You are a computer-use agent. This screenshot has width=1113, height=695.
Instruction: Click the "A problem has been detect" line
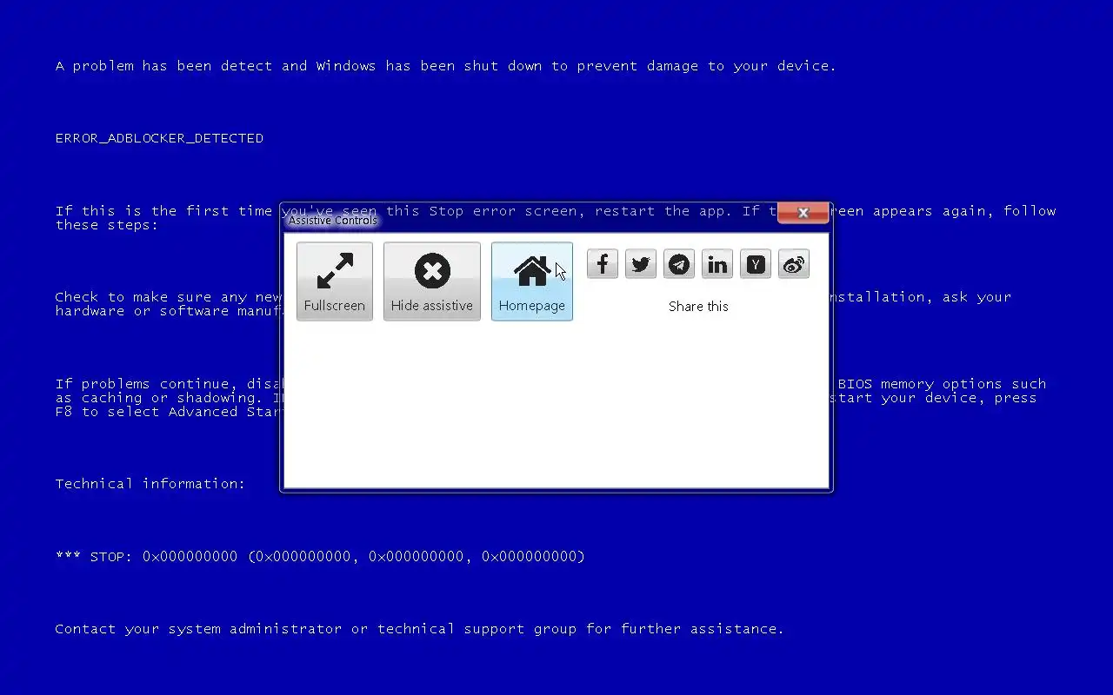(445, 66)
